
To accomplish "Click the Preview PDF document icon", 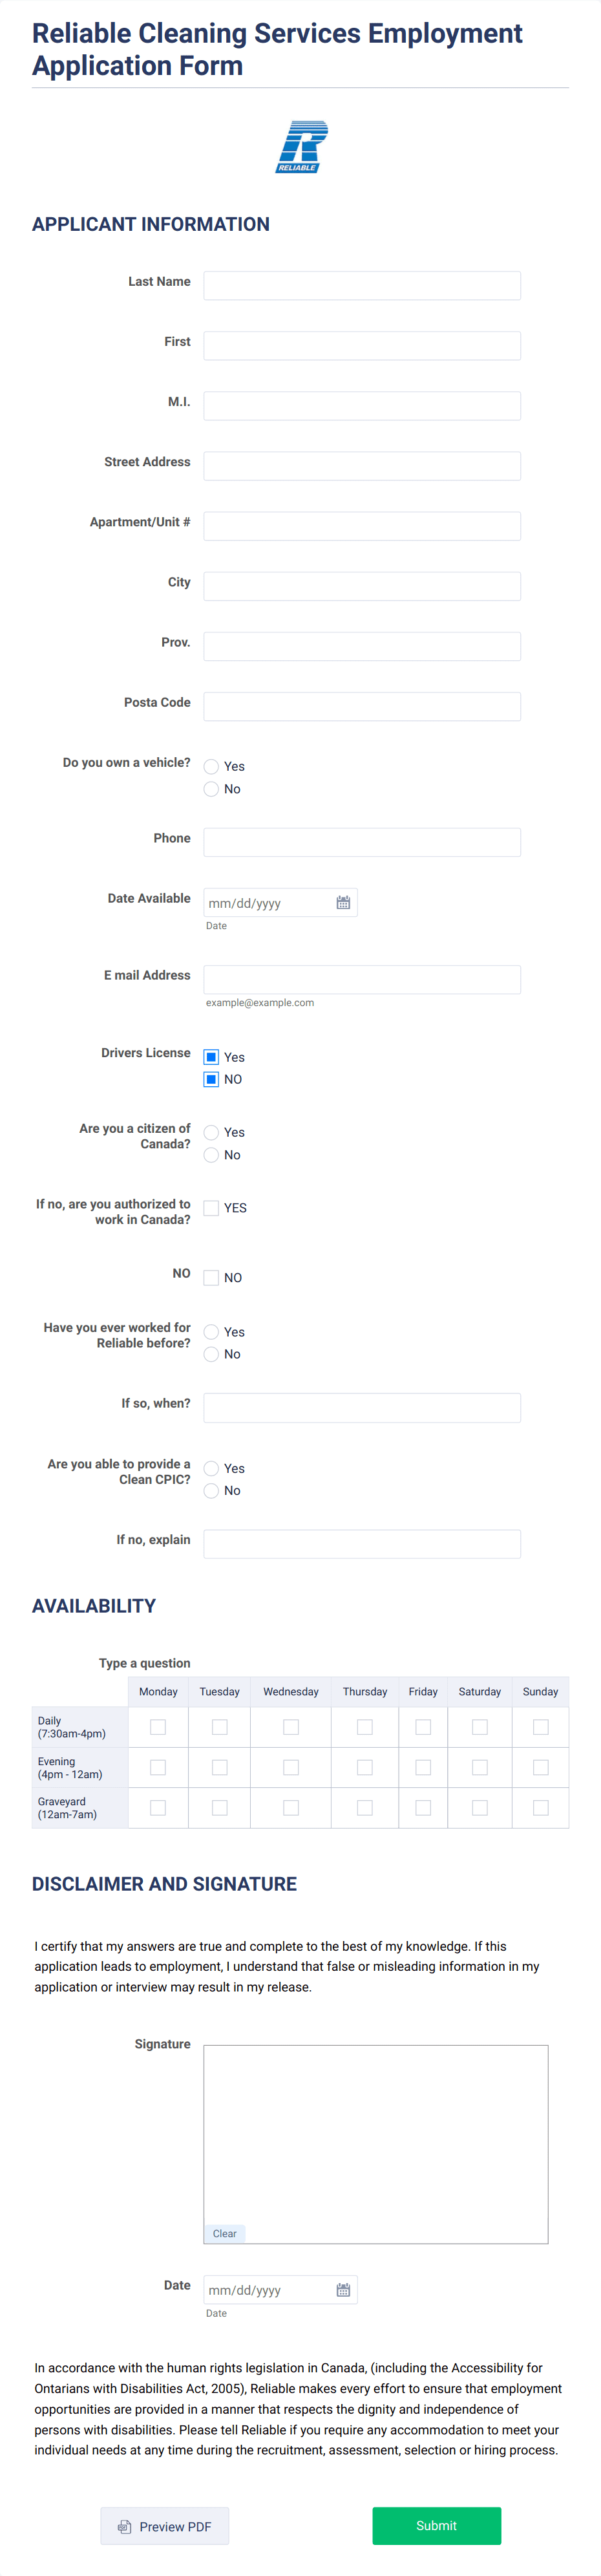I will point(123,2526).
